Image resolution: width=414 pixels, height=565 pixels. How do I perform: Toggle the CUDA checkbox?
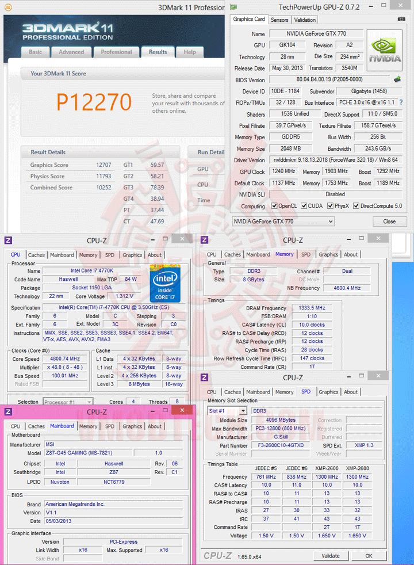pyautogui.click(x=304, y=206)
